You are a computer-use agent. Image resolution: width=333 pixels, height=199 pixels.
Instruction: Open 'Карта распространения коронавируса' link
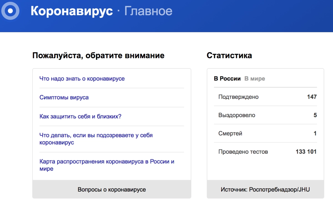[x=107, y=162]
